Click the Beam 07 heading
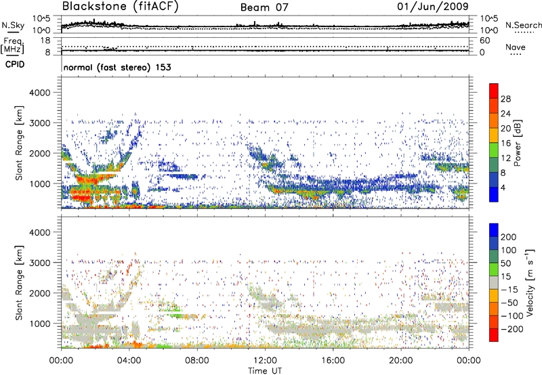This screenshot has height=375, width=542. [x=264, y=7]
